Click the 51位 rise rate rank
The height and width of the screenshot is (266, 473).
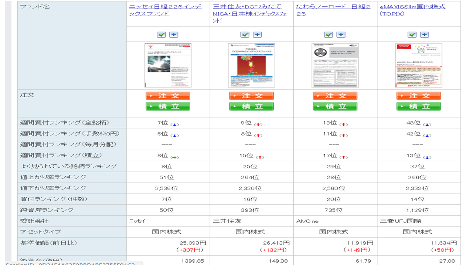coord(167,177)
